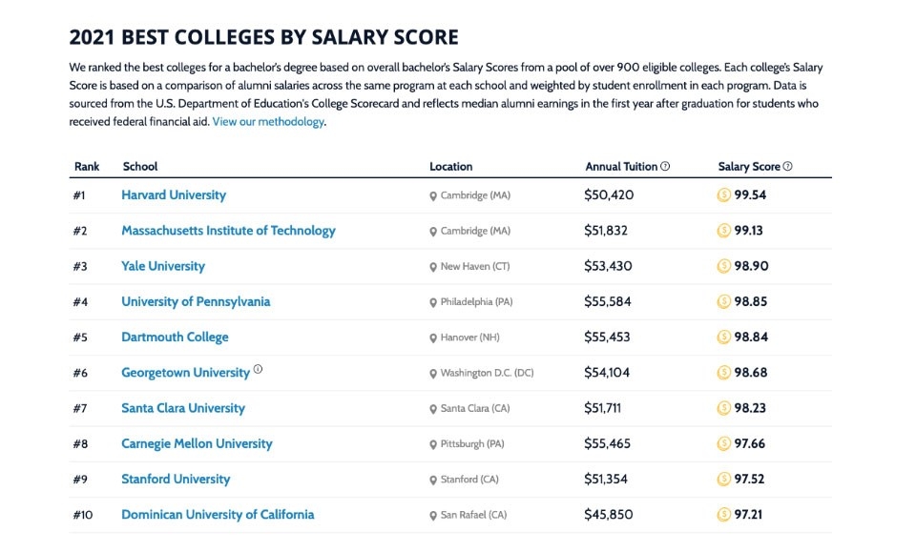The image size is (916, 553).
Task: Click the New Haven location pin icon
Action: click(x=433, y=267)
